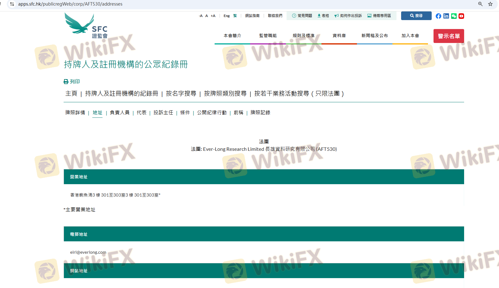Click the browser zoom magnifier icon
Viewport: 499px width, 288px height.
480,4
